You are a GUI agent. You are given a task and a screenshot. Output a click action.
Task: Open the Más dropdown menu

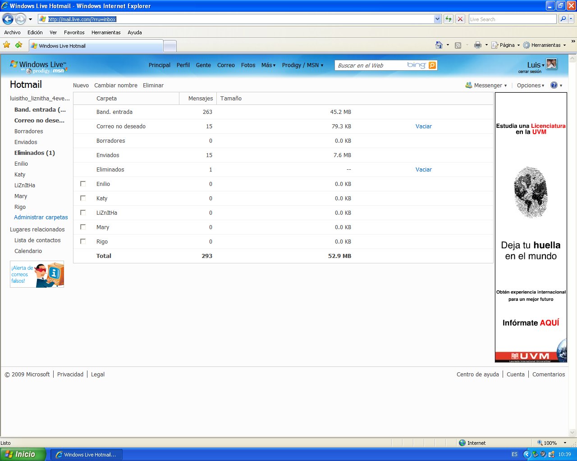pos(268,65)
